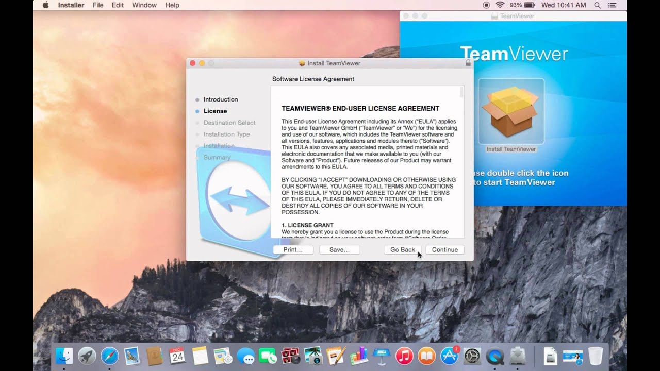This screenshot has height=371, width=660.
Task: Open Maps icon in Dock
Action: 222,356
